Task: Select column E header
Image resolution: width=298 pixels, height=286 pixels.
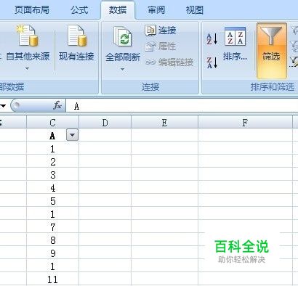Action: tap(164, 123)
